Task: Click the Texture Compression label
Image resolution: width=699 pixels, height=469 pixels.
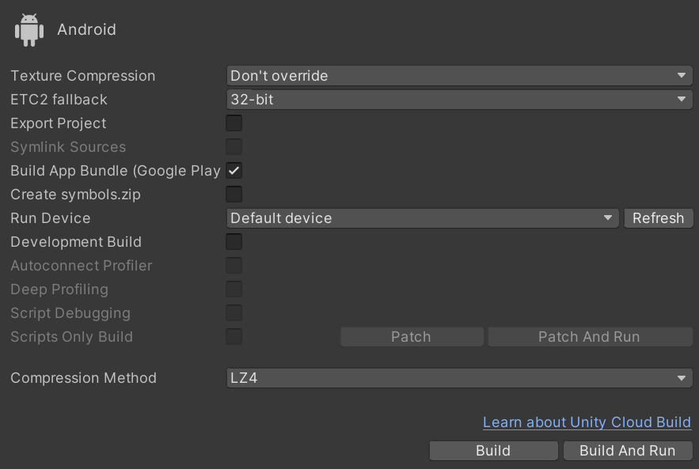Action: pyautogui.click(x=83, y=76)
